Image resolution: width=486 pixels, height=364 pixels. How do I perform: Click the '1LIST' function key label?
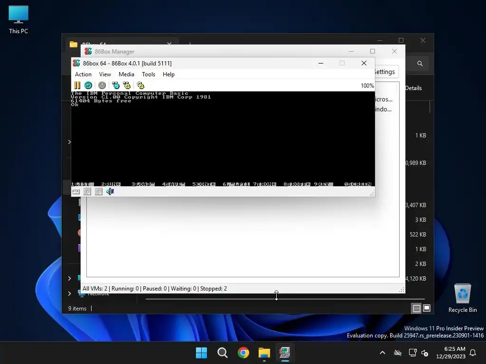click(82, 184)
